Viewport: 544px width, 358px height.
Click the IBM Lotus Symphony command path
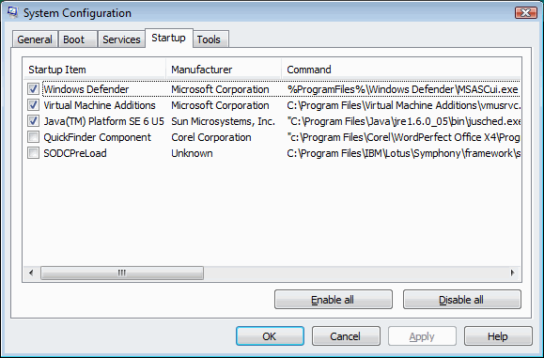tap(403, 153)
